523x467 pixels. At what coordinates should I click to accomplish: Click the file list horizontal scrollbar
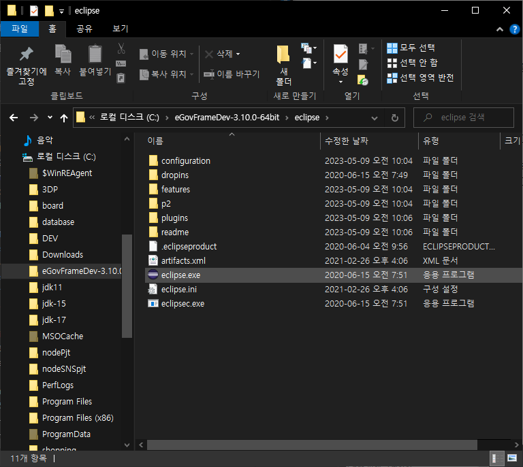312,445
